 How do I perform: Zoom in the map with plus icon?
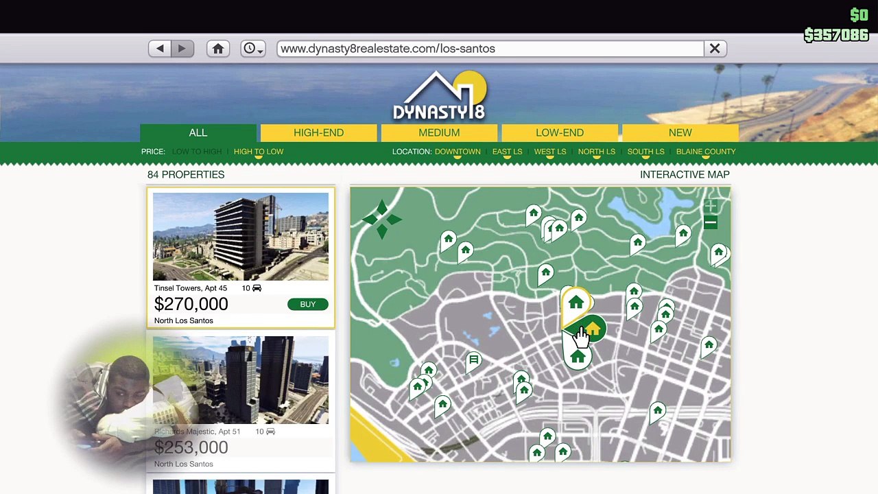[x=710, y=206]
